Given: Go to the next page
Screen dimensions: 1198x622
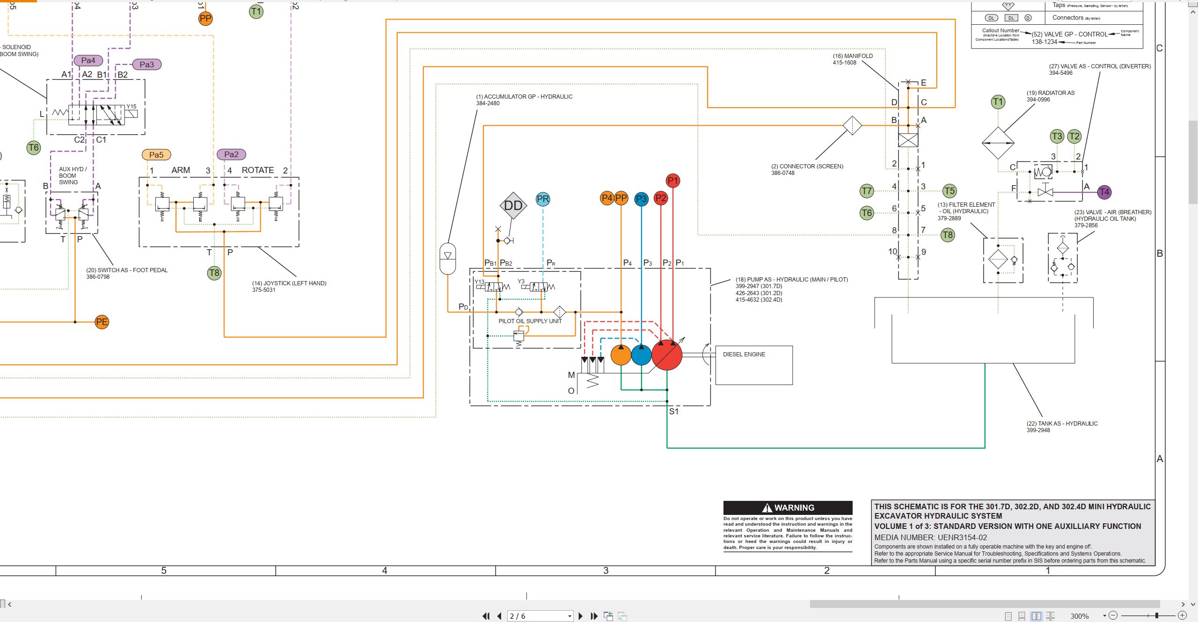Looking at the screenshot, I should [581, 616].
